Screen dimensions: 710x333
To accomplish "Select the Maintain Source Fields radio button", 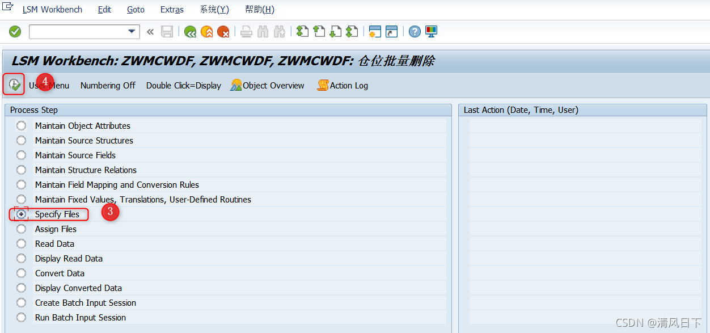I will (21, 155).
